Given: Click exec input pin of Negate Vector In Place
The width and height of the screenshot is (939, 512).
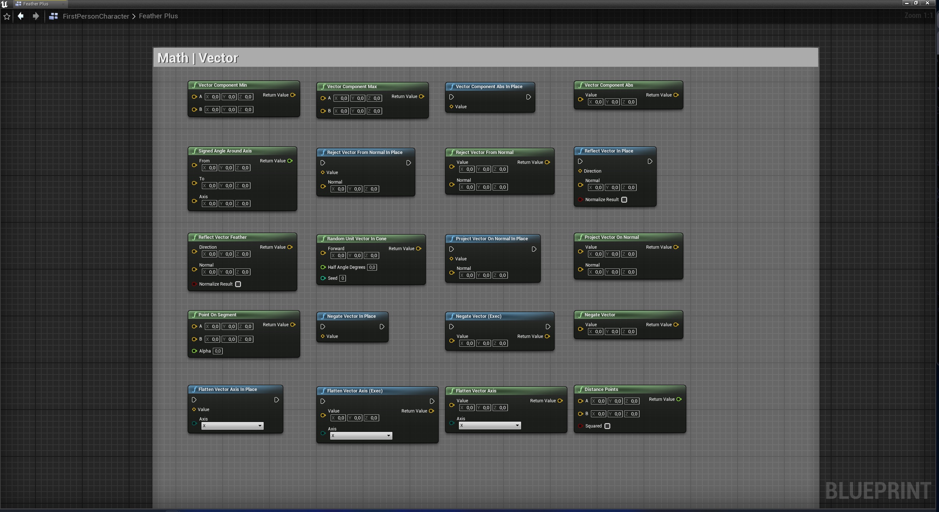Looking at the screenshot, I should click(x=323, y=326).
